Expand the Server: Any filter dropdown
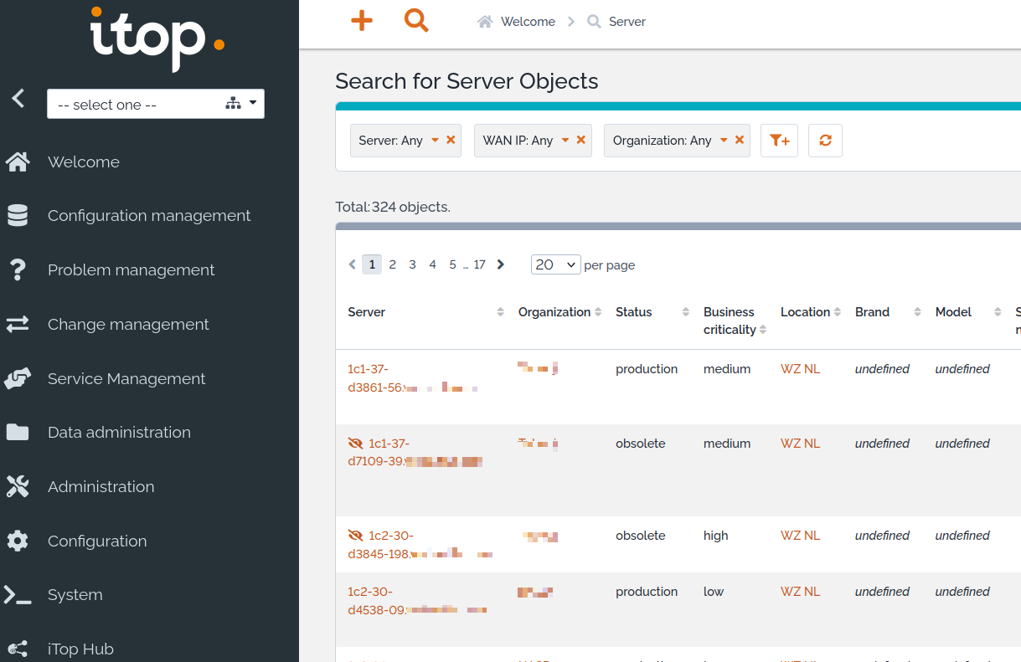 click(435, 141)
